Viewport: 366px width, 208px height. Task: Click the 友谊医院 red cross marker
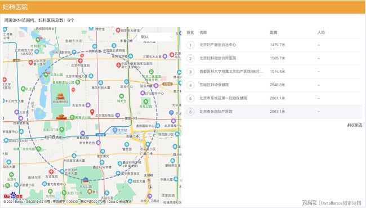click(x=51, y=172)
